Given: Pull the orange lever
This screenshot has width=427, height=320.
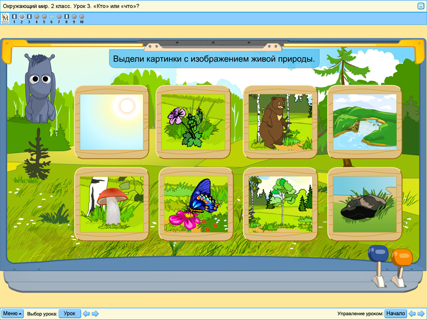Looking at the screenshot, I should pyautogui.click(x=402, y=257).
